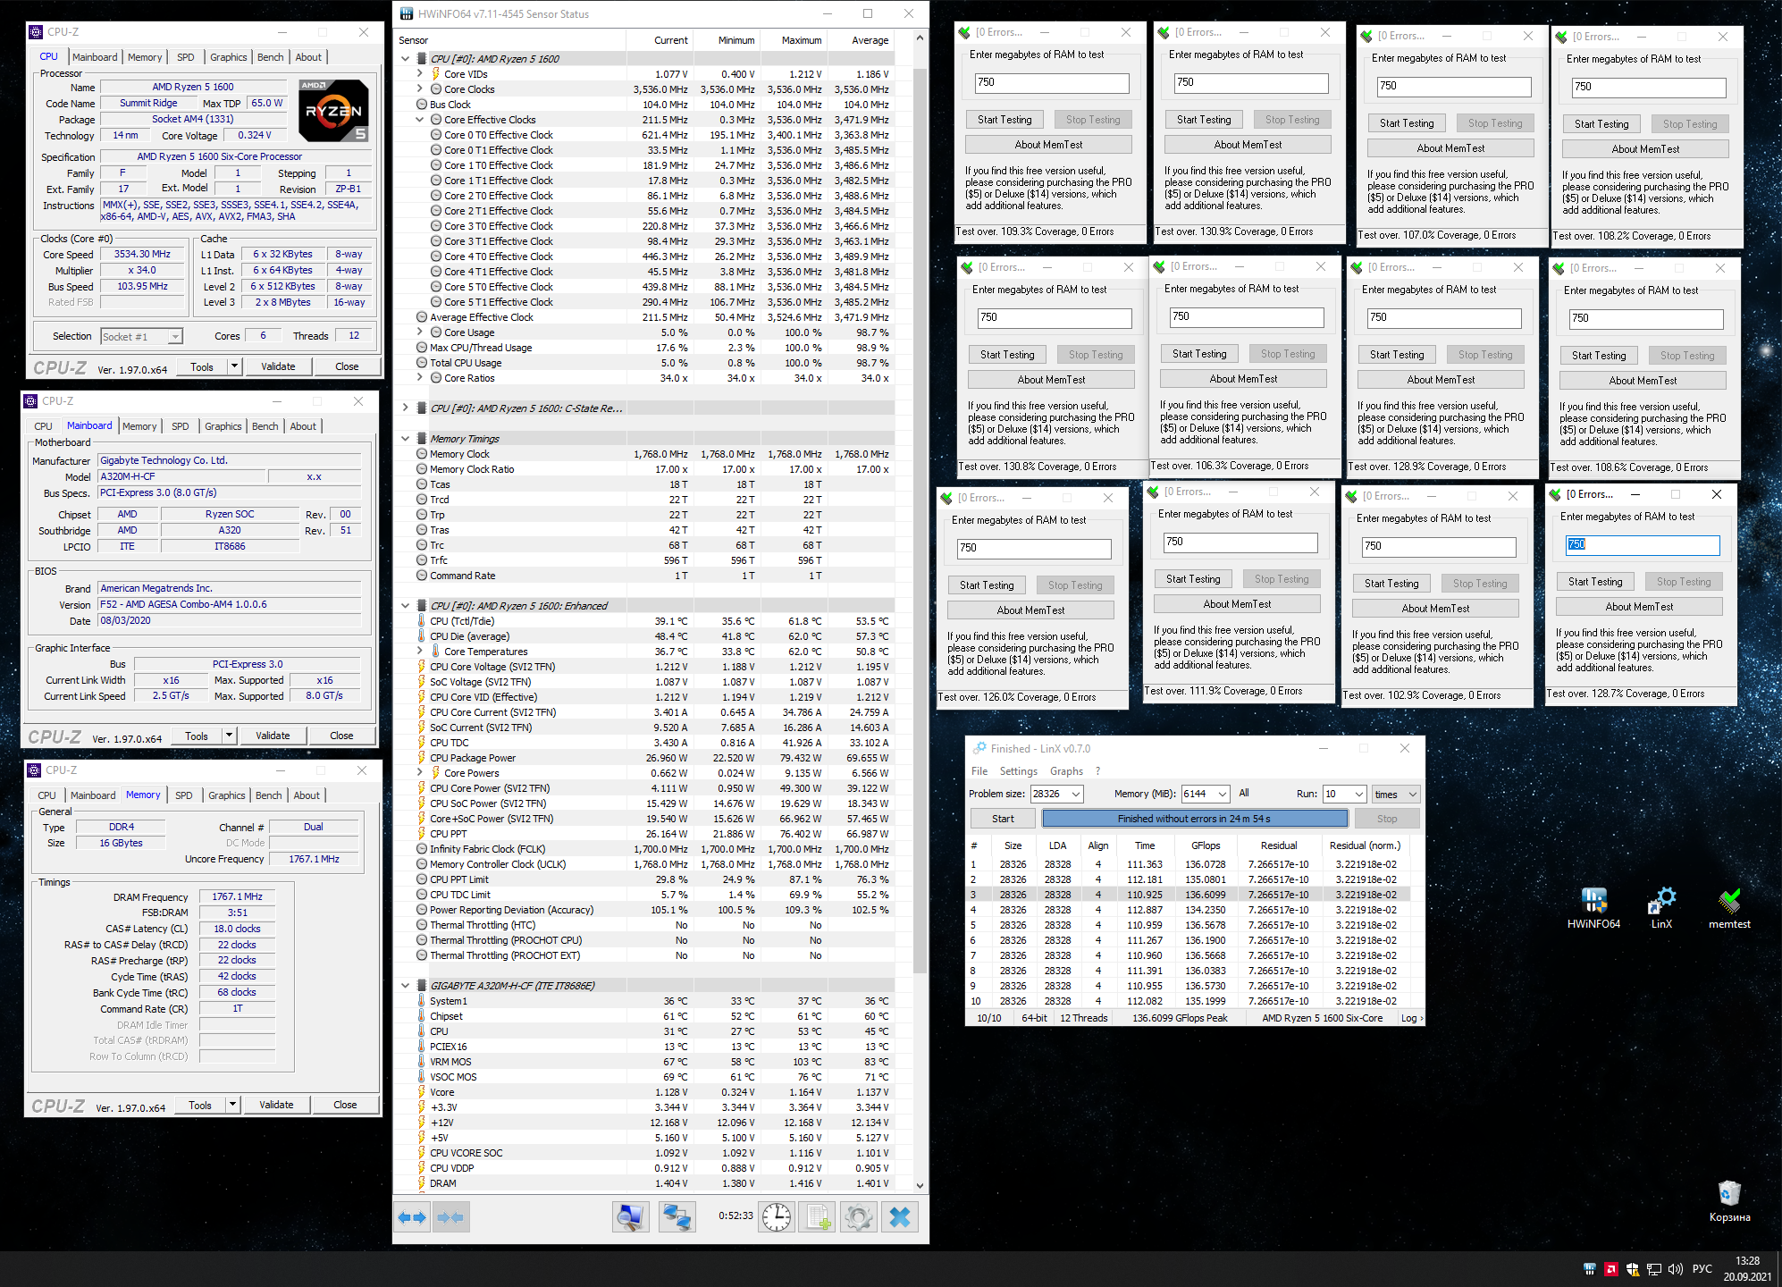Open the Problem size dropdown in LinX

1076,794
